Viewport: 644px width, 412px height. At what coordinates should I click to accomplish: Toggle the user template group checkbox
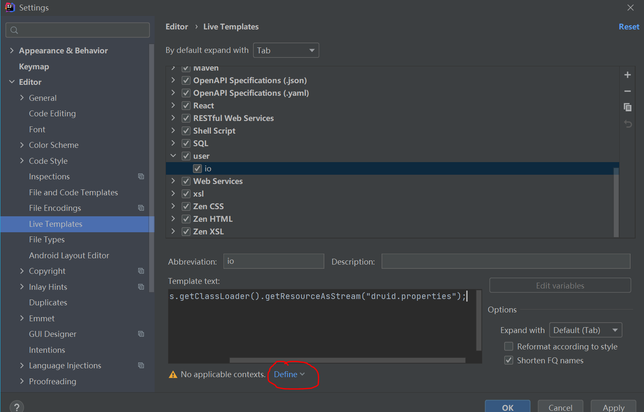pyautogui.click(x=186, y=156)
